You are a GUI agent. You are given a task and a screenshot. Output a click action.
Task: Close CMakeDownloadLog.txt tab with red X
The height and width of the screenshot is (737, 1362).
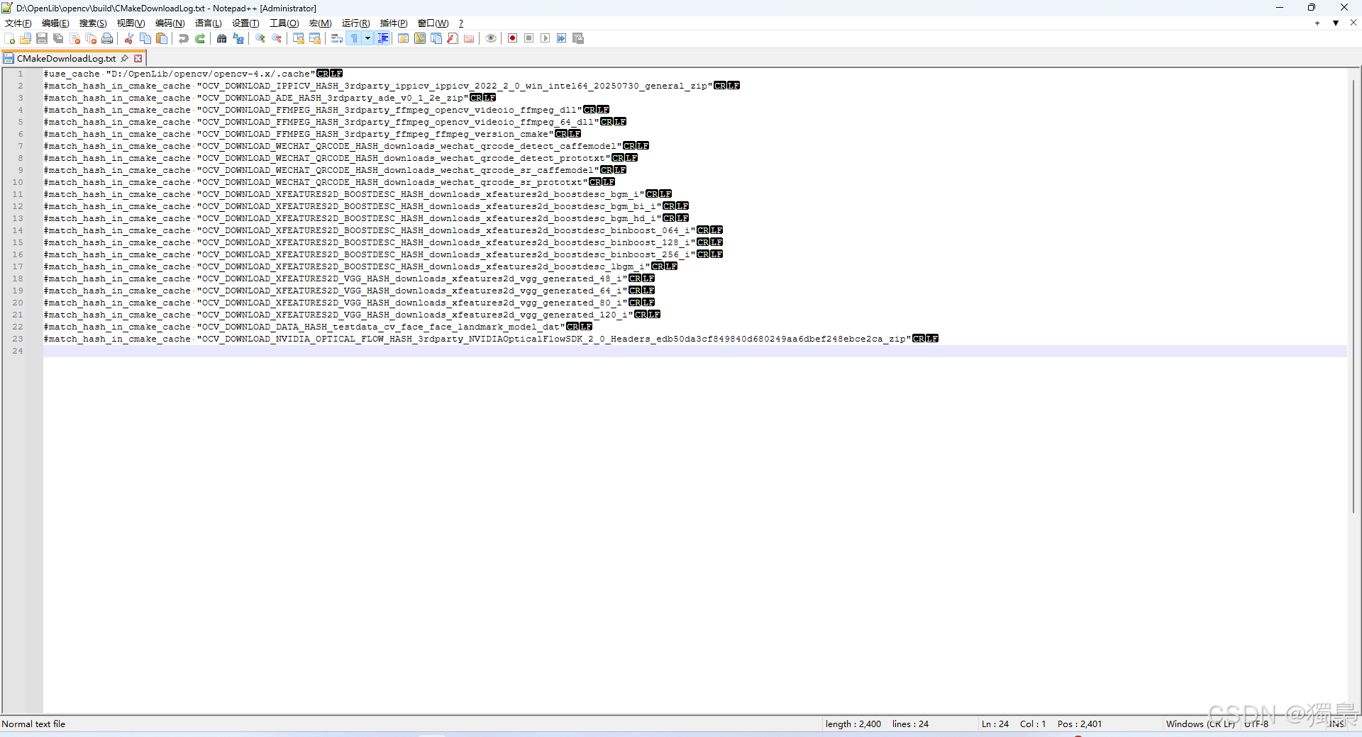[x=138, y=58]
